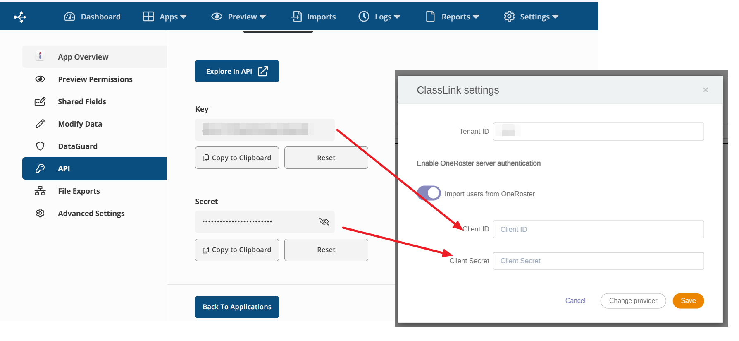
Task: Select Preview Permissions in sidebar
Action: coord(95,79)
